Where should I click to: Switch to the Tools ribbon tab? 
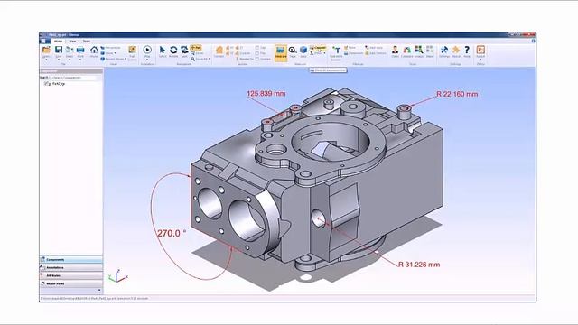87,42
